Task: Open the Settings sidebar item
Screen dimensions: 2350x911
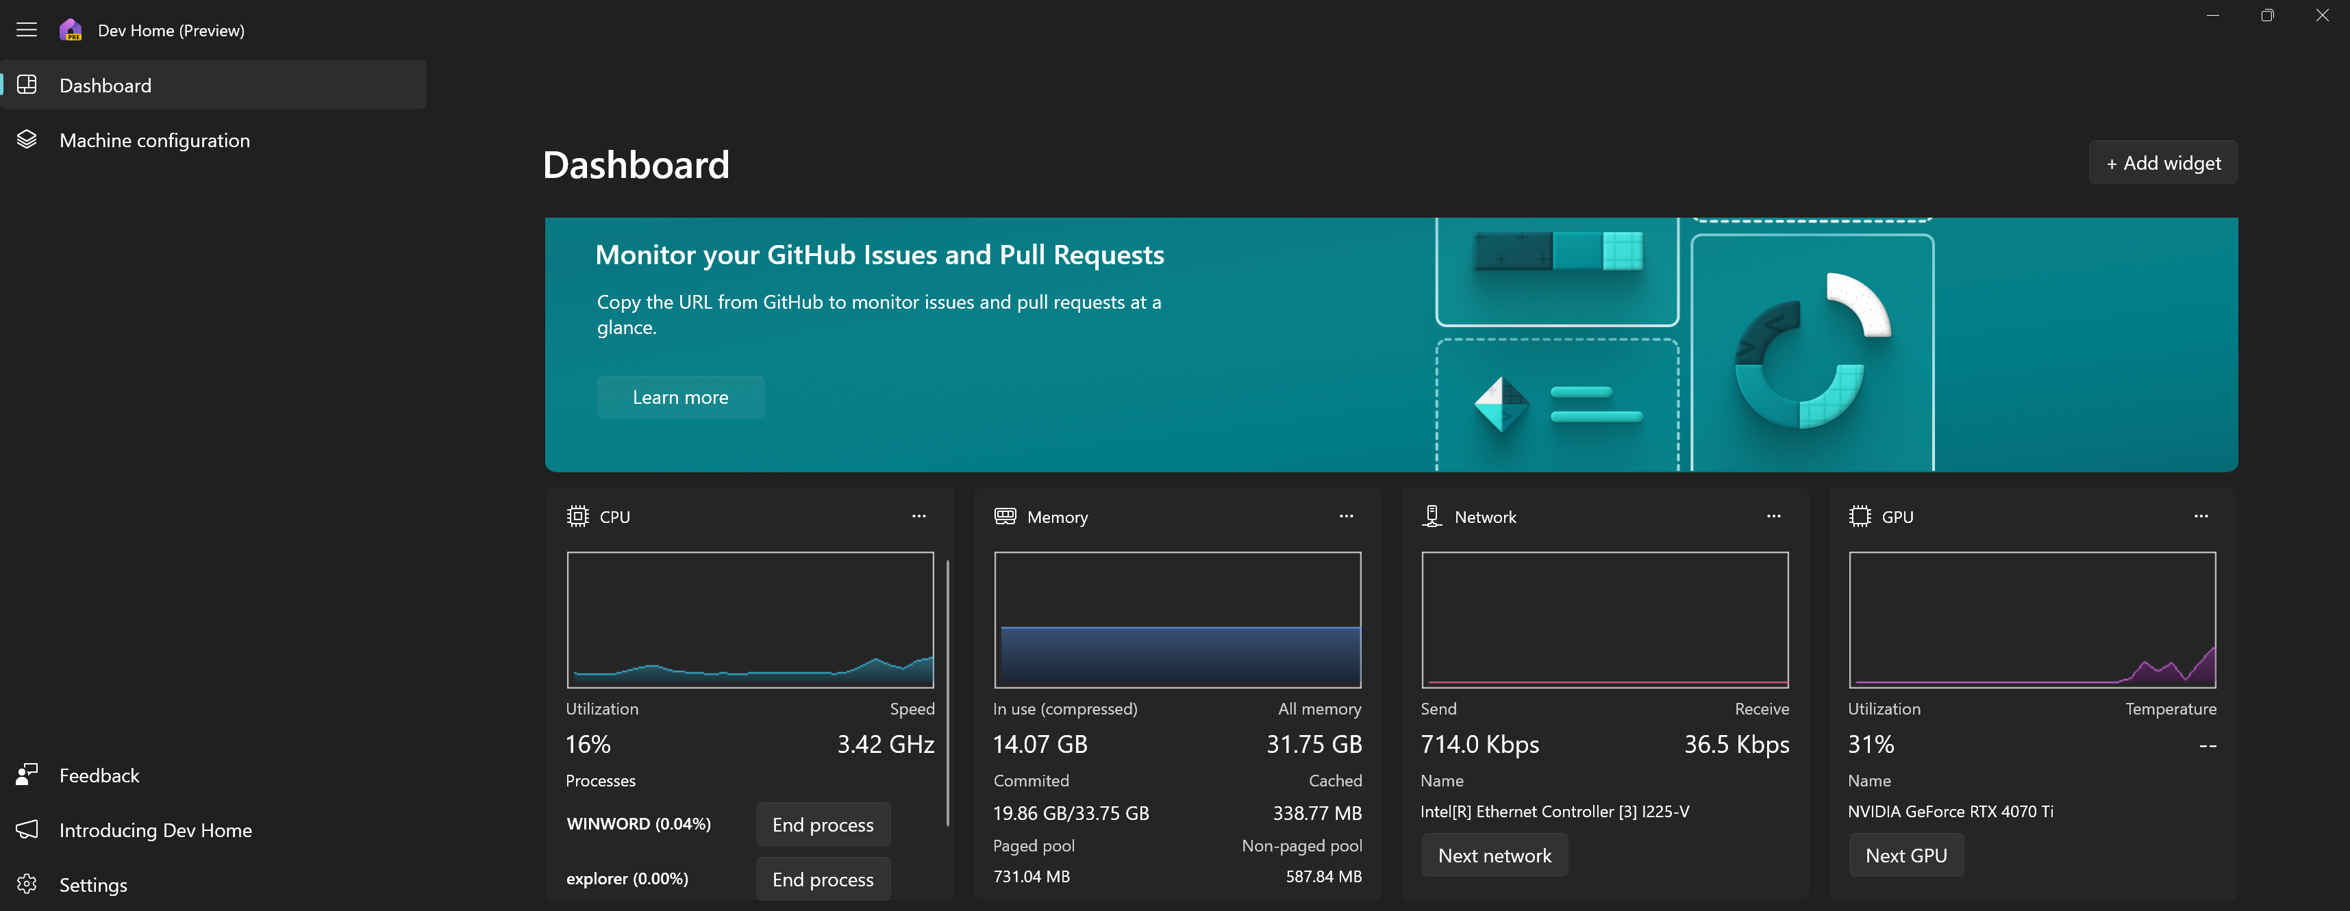Action: 92,884
